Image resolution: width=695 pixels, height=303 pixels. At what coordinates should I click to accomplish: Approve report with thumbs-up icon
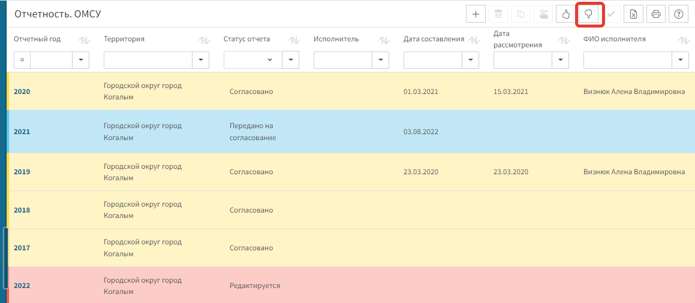click(565, 14)
